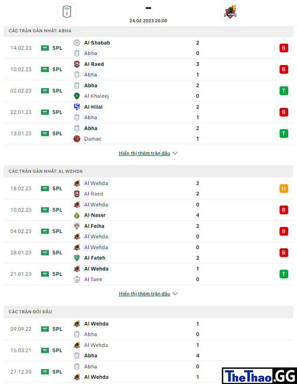Click the Al-Shabab team logo

coord(77,43)
